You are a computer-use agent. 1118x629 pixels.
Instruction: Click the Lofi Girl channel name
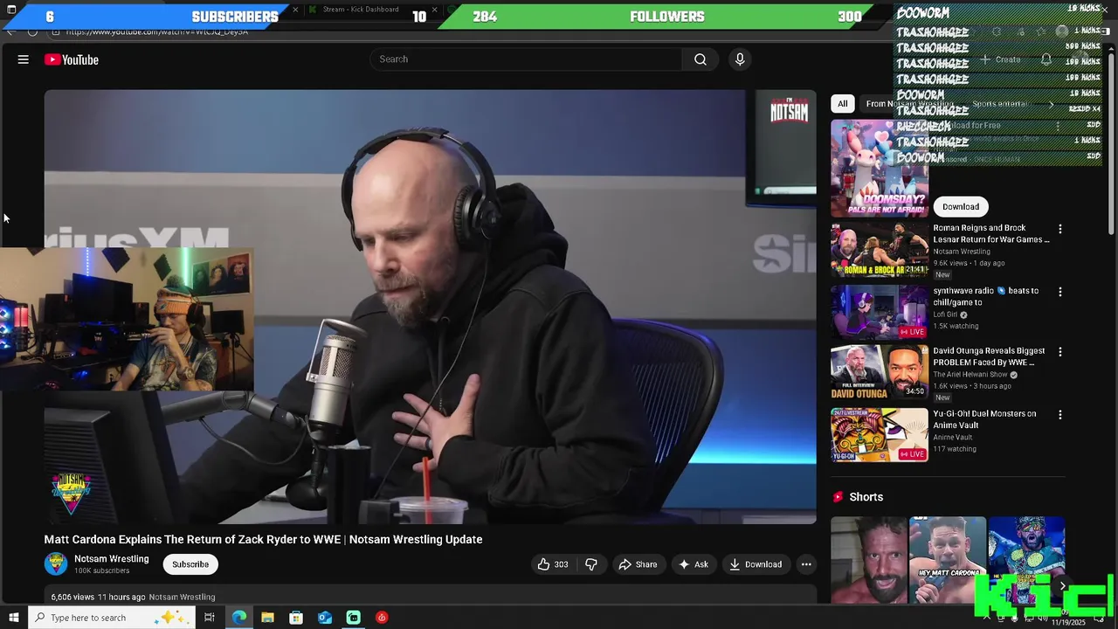(x=945, y=314)
